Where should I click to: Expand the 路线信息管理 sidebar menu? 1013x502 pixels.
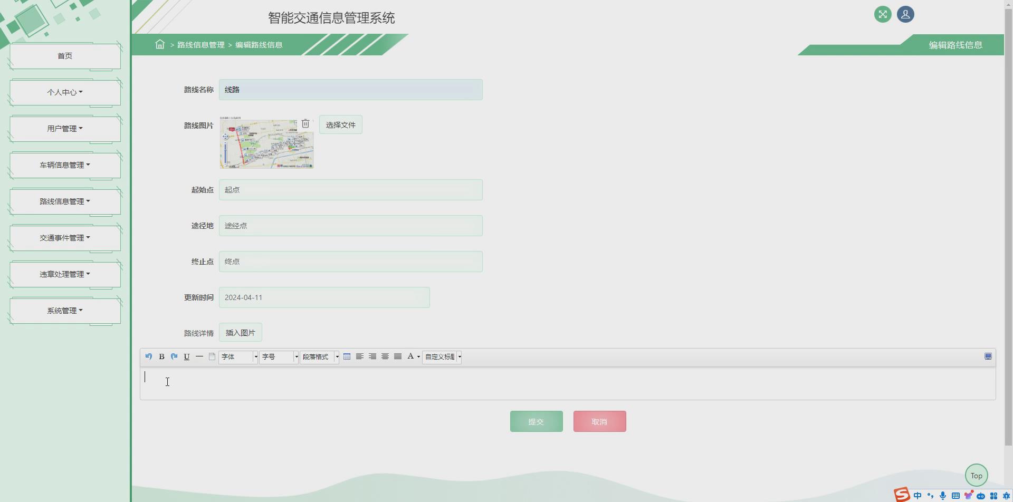click(x=65, y=201)
